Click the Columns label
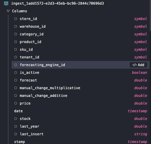The width and height of the screenshot is (151, 144). click(19, 11)
